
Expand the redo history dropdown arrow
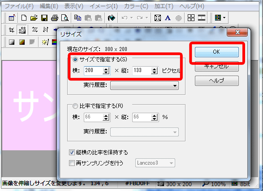(x=147, y=17)
